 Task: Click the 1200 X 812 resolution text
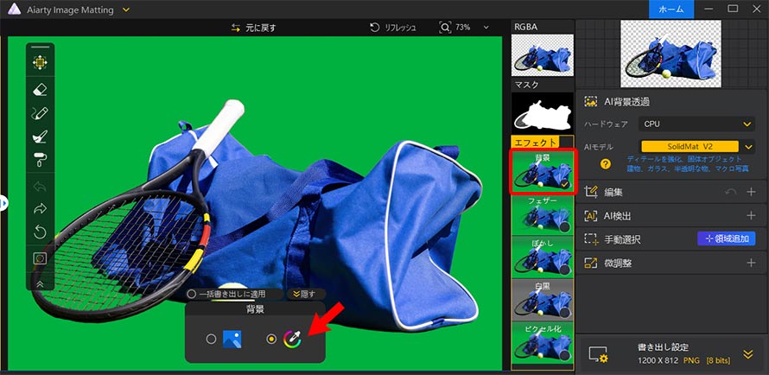coord(658,361)
